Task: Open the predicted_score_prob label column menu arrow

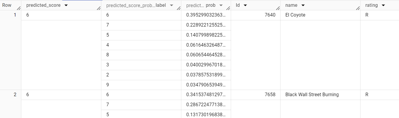Action: click(x=171, y=5)
